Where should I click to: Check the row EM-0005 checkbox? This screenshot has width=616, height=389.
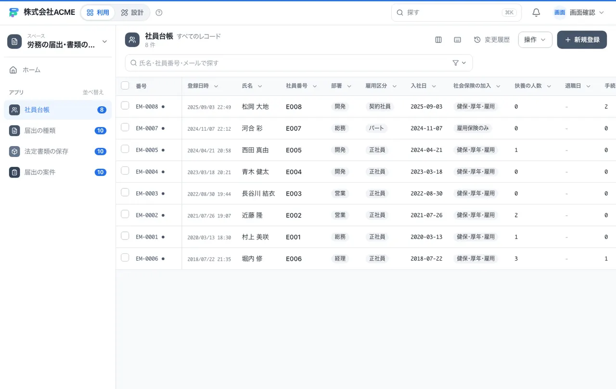(125, 149)
